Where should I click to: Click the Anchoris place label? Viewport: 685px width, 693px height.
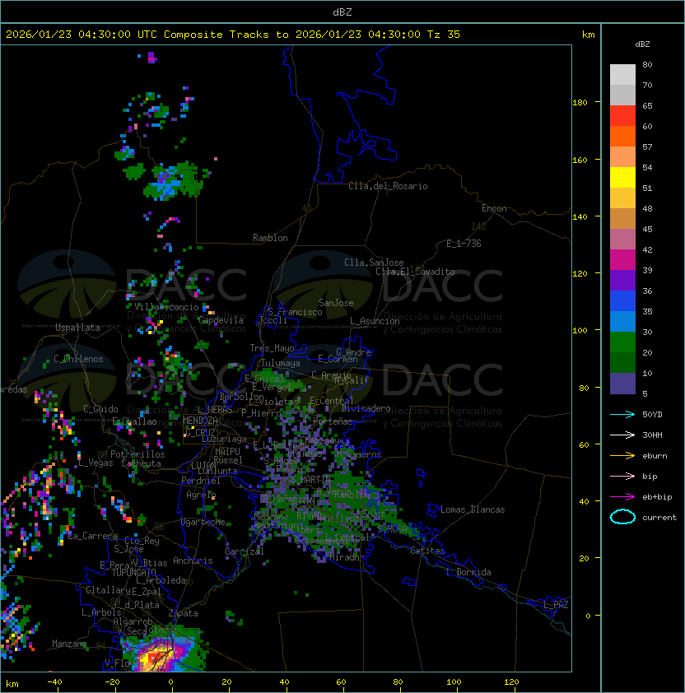[193, 560]
